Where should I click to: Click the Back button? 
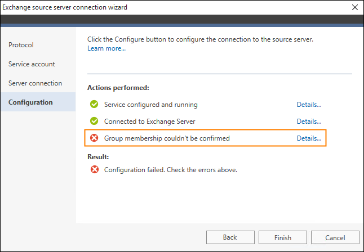[230, 237]
